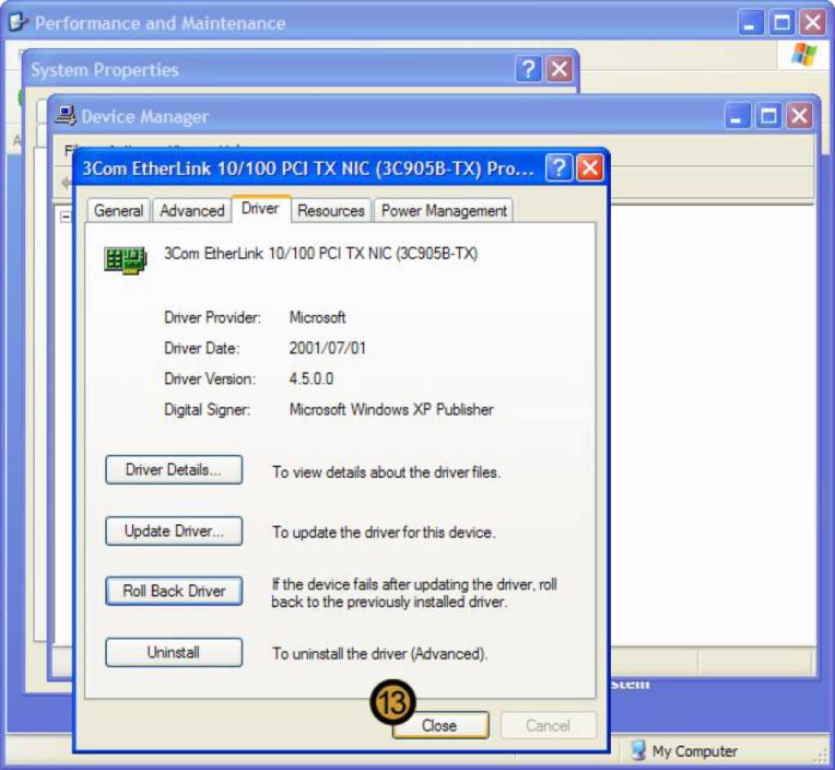The height and width of the screenshot is (770, 835).
Task: Click the device name text beside the adapter icon
Action: point(321,253)
